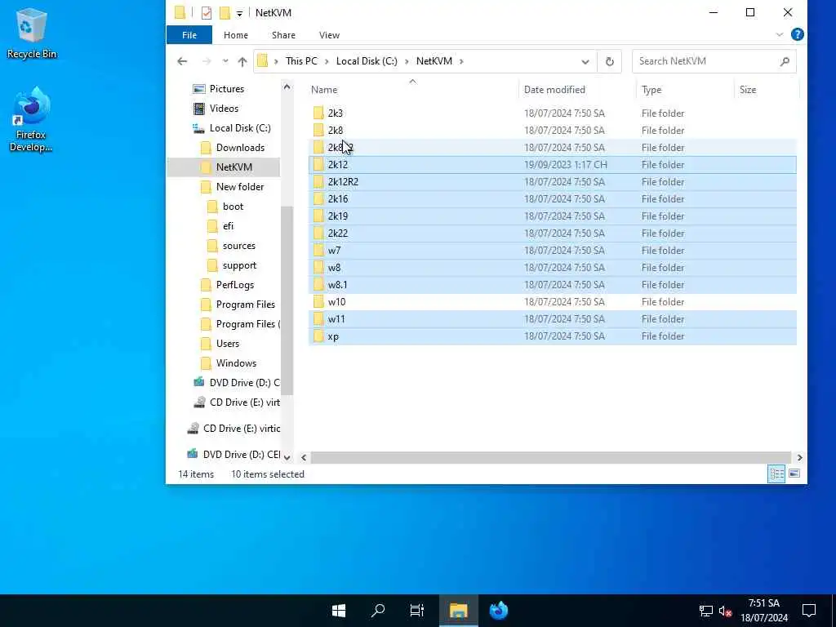
Task: Open the File ribbon tab
Action: coord(189,35)
